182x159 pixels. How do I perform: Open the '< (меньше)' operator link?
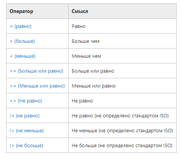(23, 56)
